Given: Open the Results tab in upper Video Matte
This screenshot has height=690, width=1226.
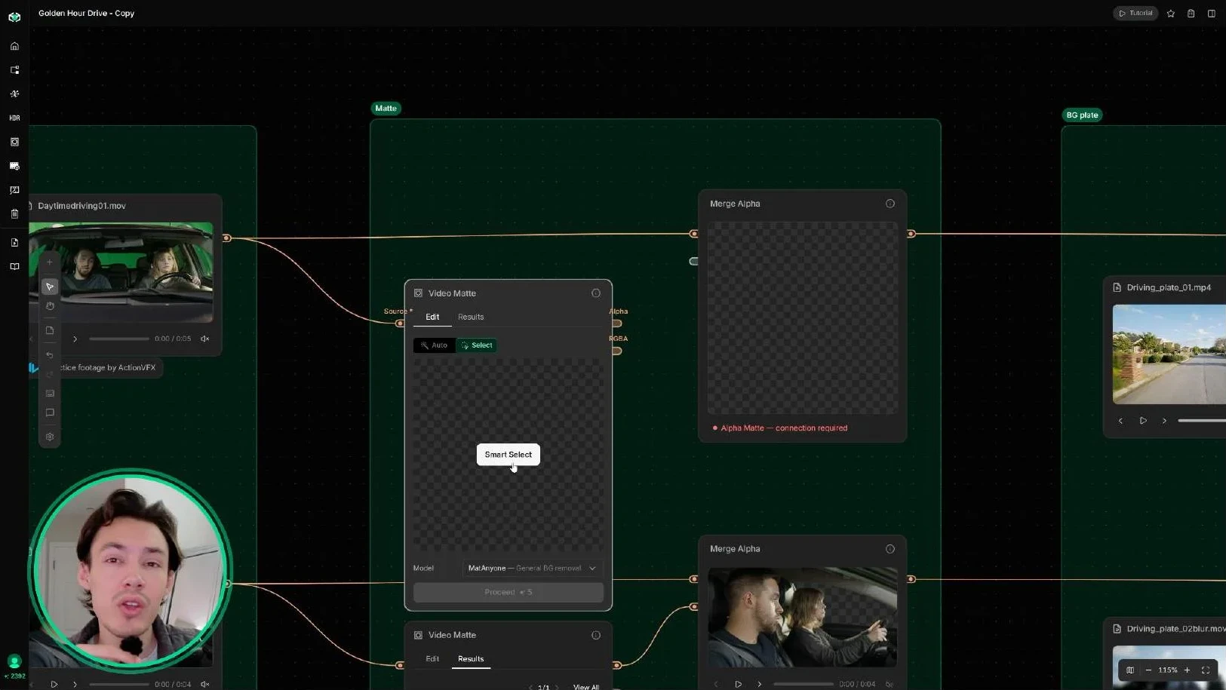Looking at the screenshot, I should [x=471, y=317].
